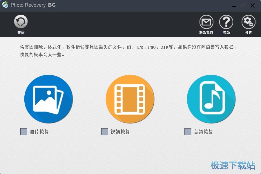The image size is (261, 174).
Task: Select the teal audio recovery music icon
Action: pos(211,99)
